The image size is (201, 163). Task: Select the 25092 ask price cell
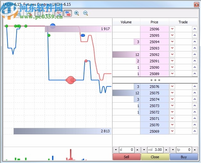pyautogui.click(x=155, y=55)
